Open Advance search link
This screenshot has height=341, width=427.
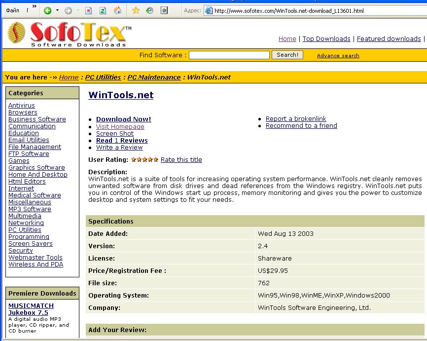(x=338, y=56)
